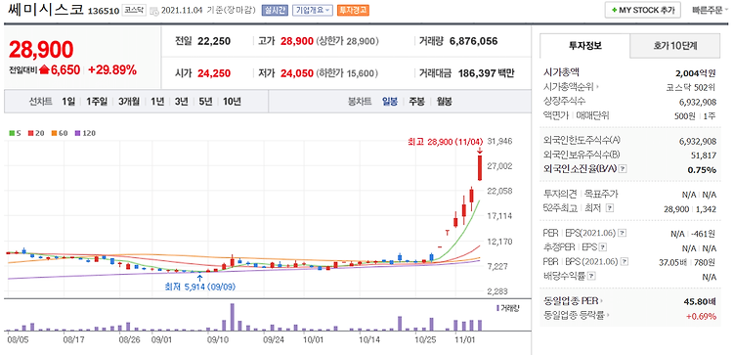The height and width of the screenshot is (355, 733).
Task: Click the 전일 value 22,250
Action: (x=214, y=41)
